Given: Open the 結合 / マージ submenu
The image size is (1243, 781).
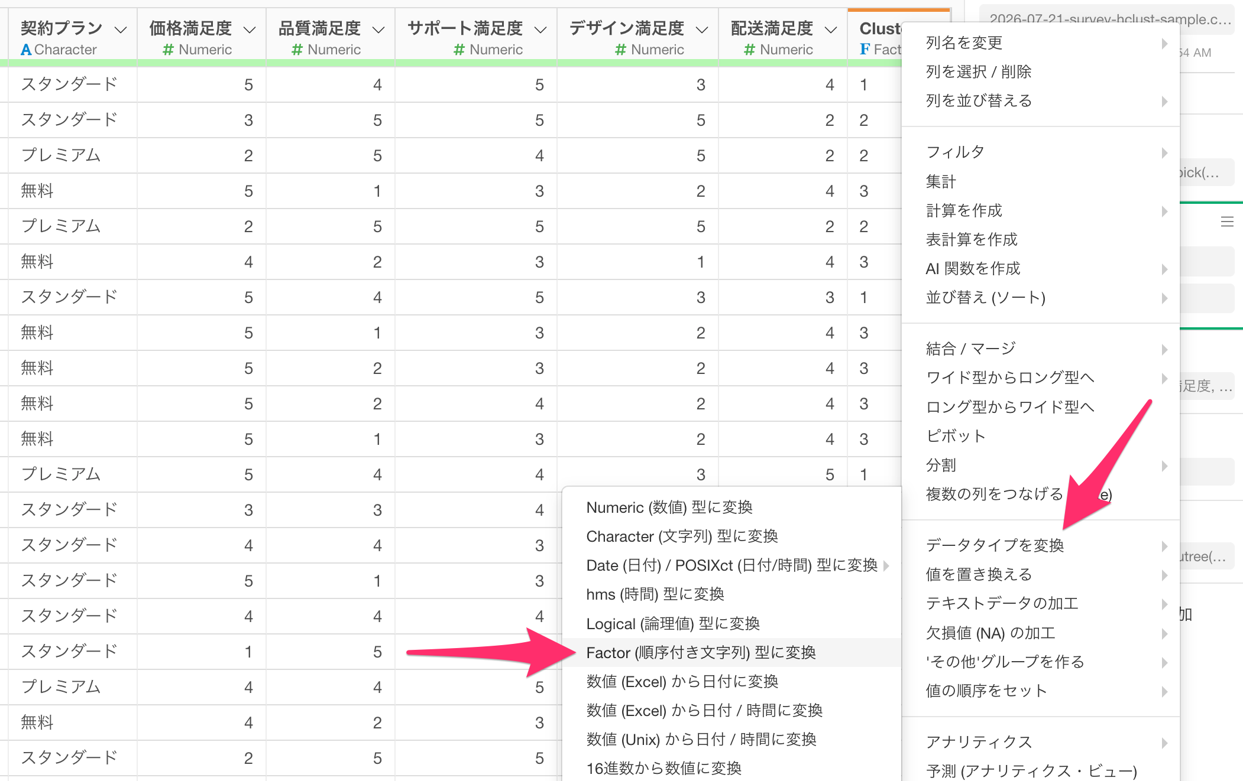Looking at the screenshot, I should click(1041, 349).
